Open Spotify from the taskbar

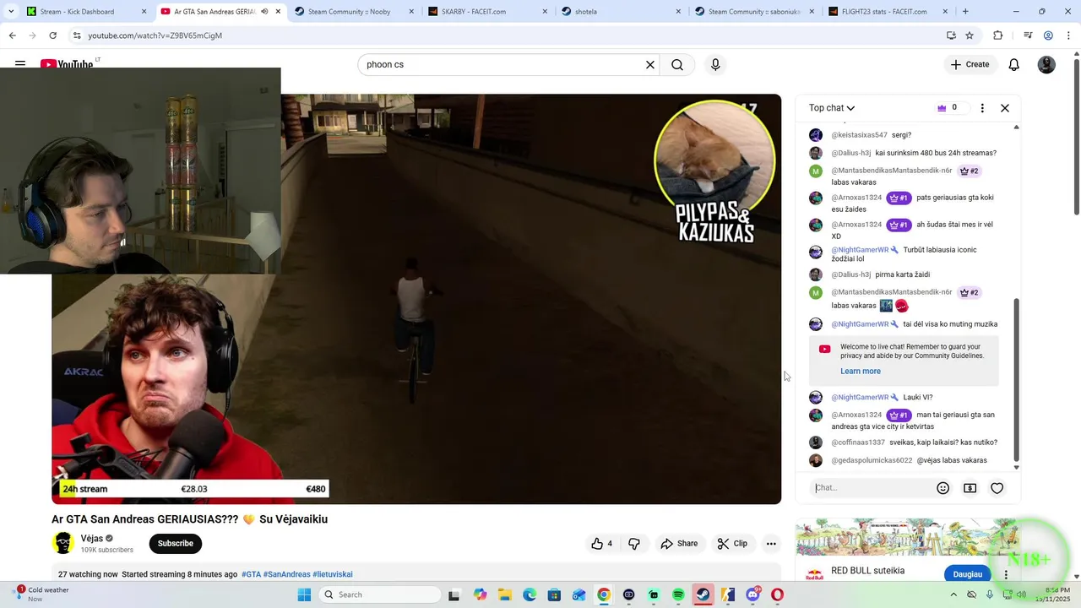(678, 595)
